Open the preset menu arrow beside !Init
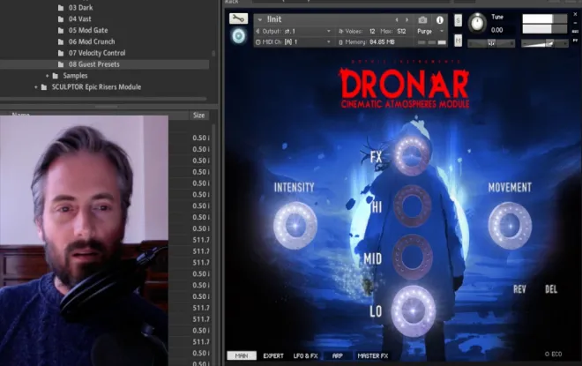 (x=260, y=19)
